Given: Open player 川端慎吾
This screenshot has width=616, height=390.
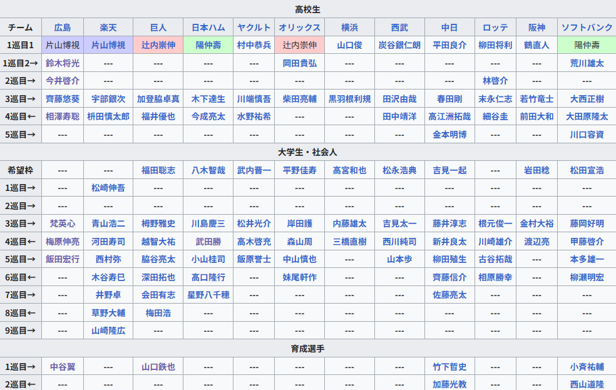Looking at the screenshot, I should (254, 99).
